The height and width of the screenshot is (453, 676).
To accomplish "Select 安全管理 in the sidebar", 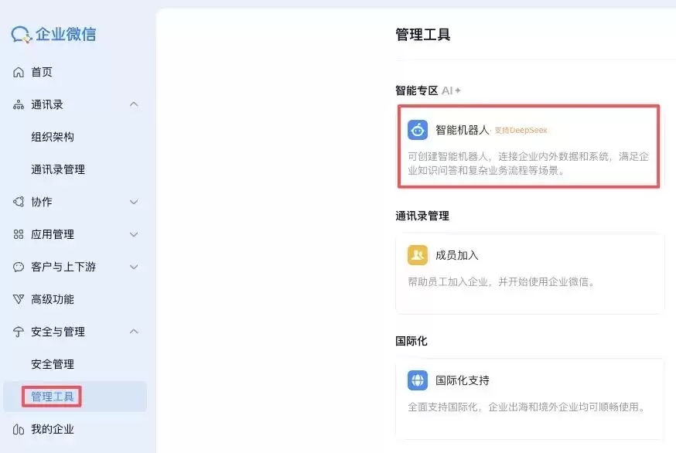I will point(54,364).
